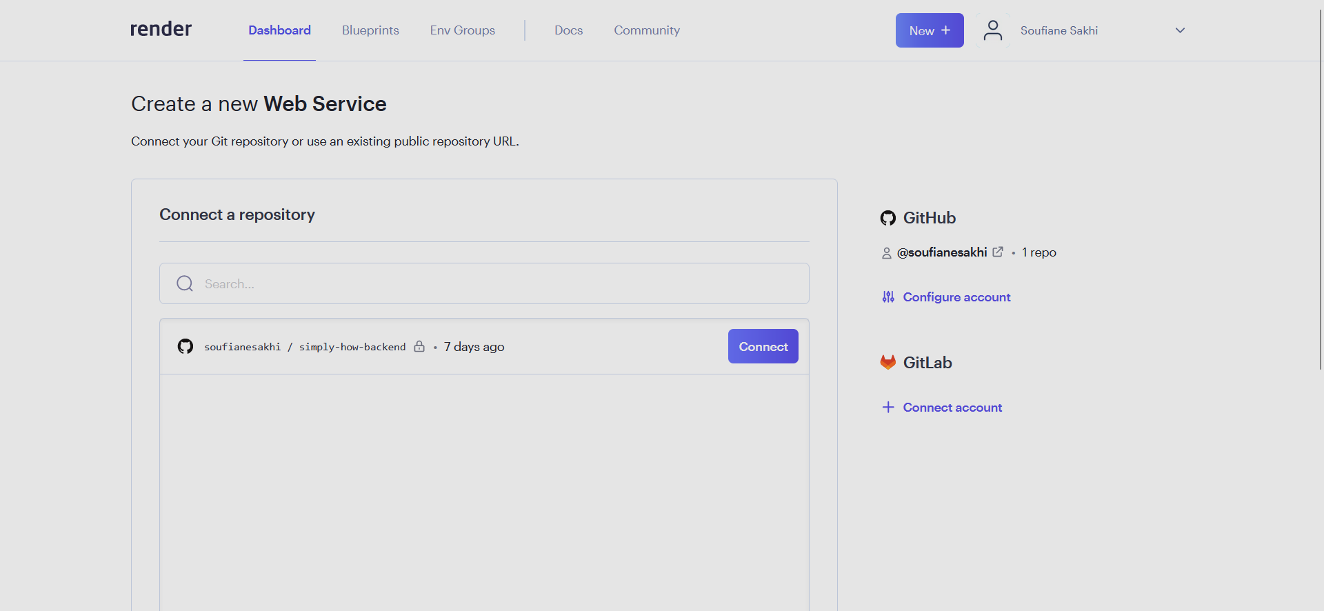Click the GitLab fox logo
Viewport: 1324px width, 611px height.
coord(888,362)
